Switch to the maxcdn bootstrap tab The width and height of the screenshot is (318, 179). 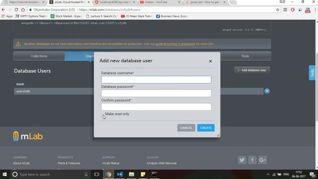click(24, 2)
